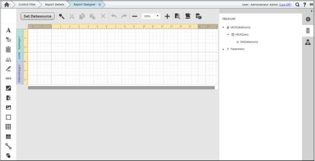Open help with the question mark icon
This screenshot has width=315, height=161.
coord(305,5)
